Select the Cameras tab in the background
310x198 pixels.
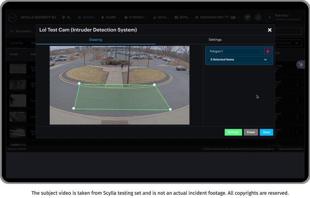point(16,43)
